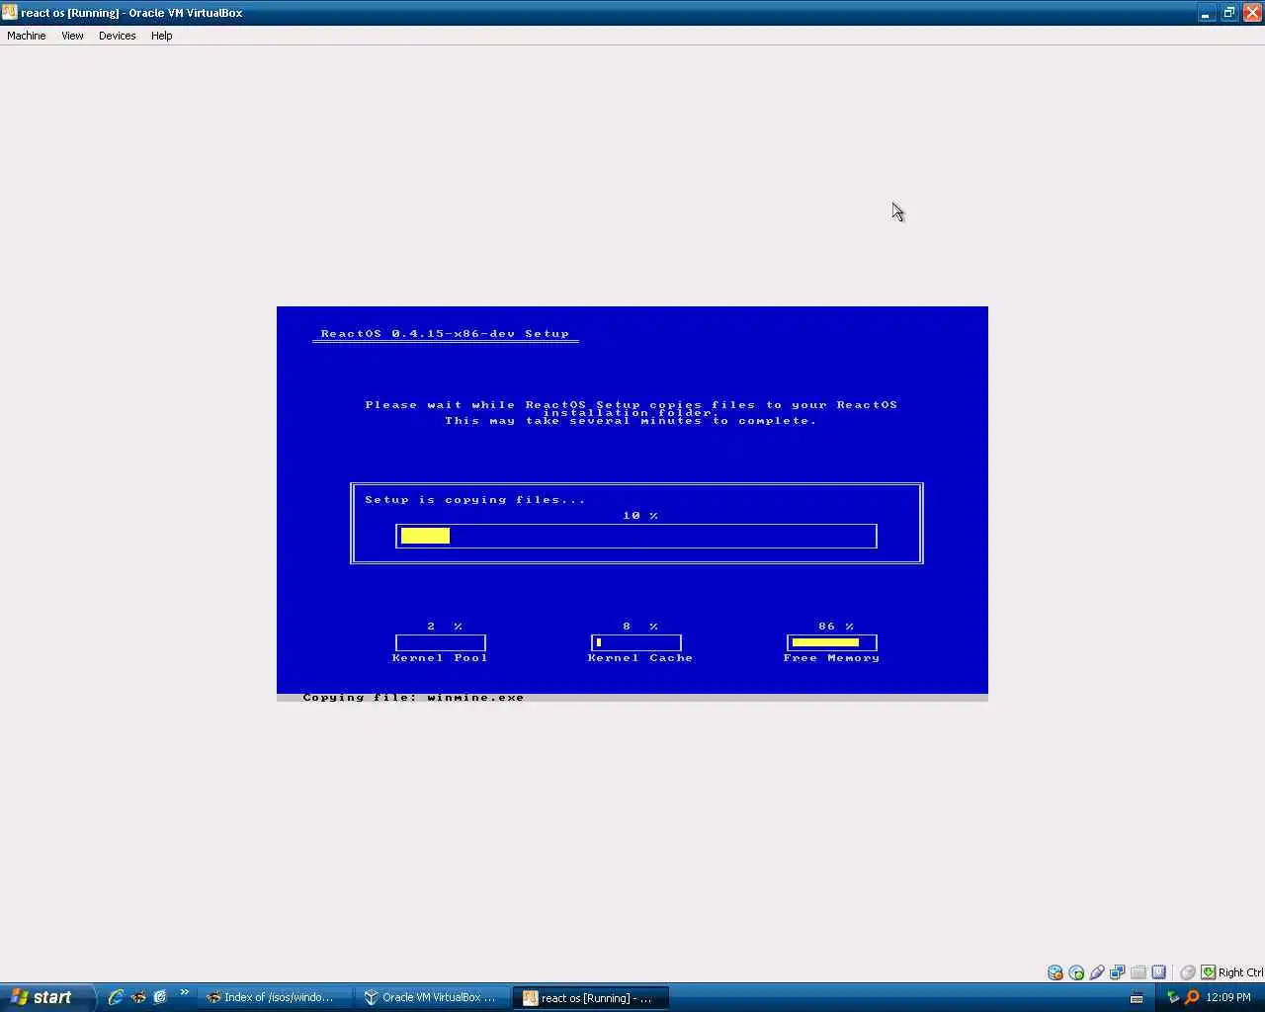The height and width of the screenshot is (1012, 1265).
Task: Click 'This may take several minutes to complete.' text
Action: 631,421
